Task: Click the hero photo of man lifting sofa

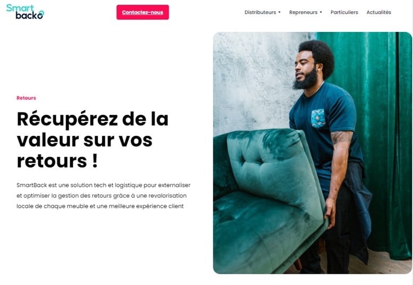Action: [312, 153]
